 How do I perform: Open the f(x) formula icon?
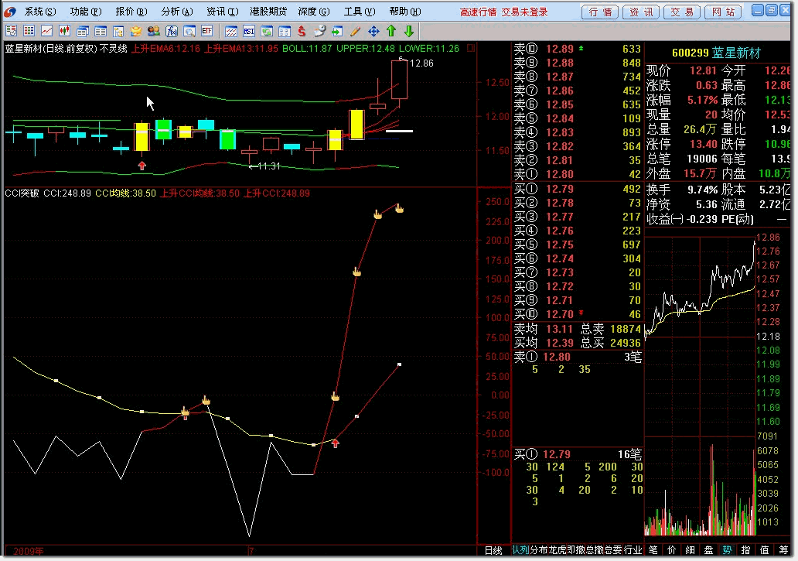click(172, 31)
